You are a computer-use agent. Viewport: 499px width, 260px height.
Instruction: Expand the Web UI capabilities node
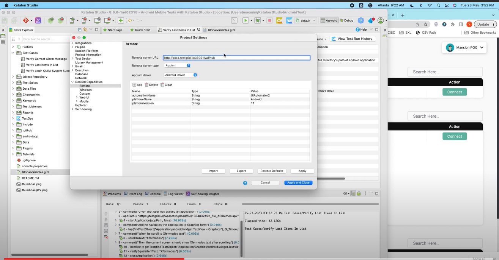[77, 97]
